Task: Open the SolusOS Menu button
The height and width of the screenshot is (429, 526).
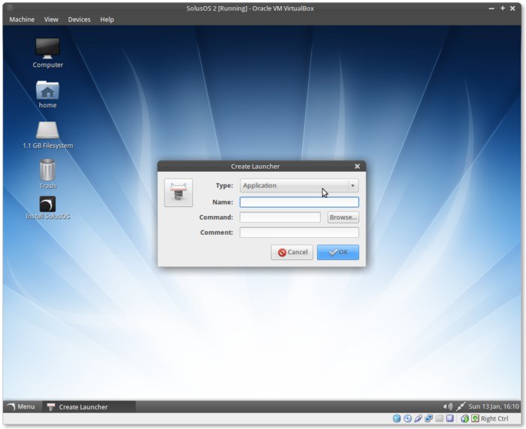Action: (21, 406)
